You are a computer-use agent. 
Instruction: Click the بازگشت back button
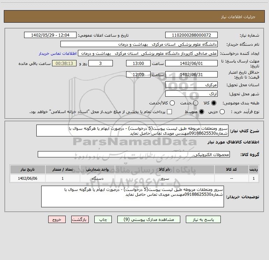[x=80, y=220]
